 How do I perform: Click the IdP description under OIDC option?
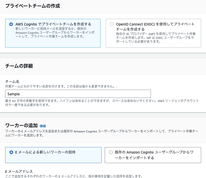point(156,38)
